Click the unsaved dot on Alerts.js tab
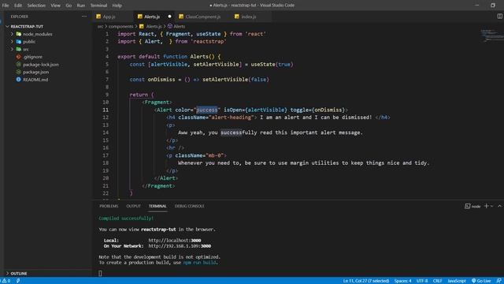Screen dimensions: 504x284 point(169,17)
